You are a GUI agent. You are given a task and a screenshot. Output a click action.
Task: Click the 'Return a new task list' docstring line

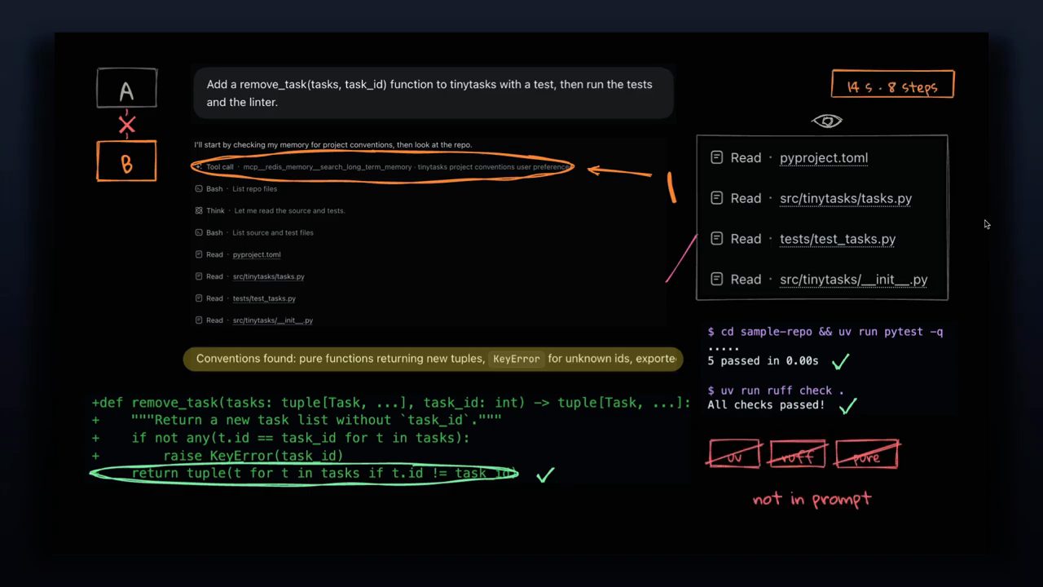point(297,420)
